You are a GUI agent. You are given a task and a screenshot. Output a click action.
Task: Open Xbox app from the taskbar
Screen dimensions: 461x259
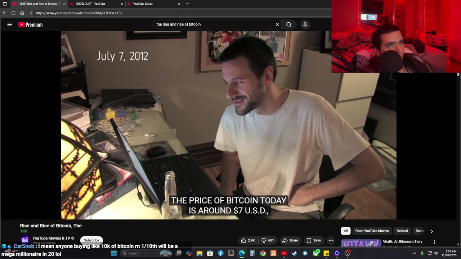click(316, 253)
